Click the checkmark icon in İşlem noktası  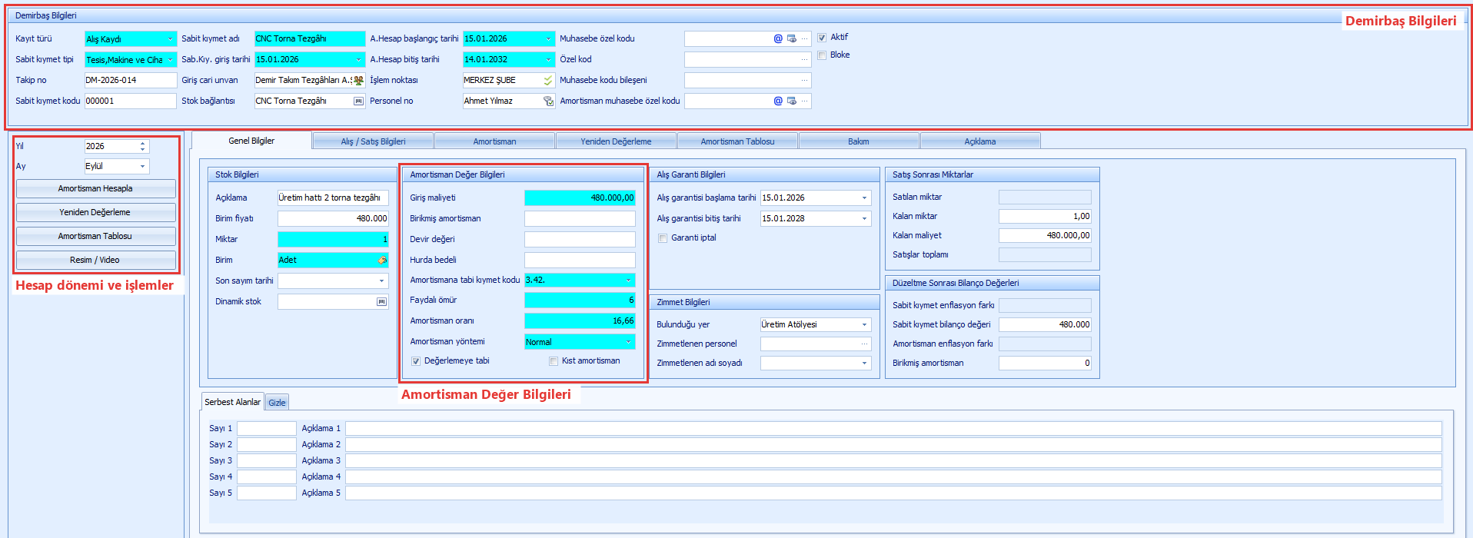pyautogui.click(x=548, y=80)
